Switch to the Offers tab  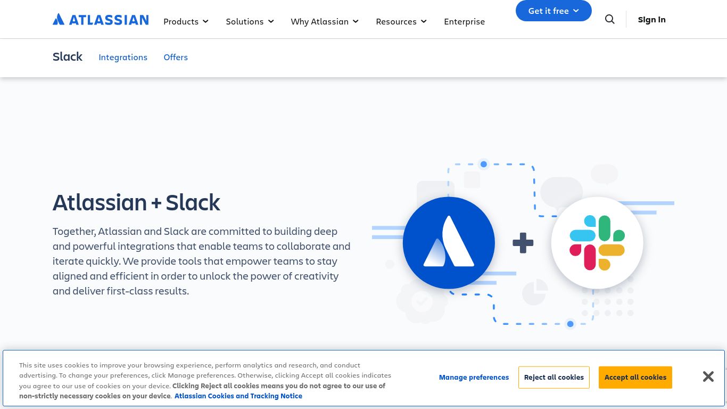(176, 57)
